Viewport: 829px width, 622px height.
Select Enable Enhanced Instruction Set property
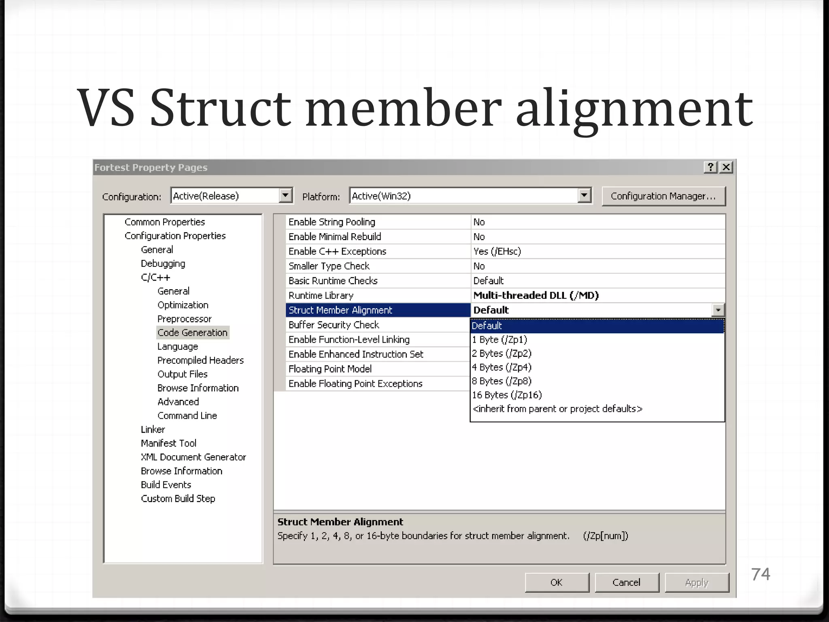pyautogui.click(x=378, y=354)
